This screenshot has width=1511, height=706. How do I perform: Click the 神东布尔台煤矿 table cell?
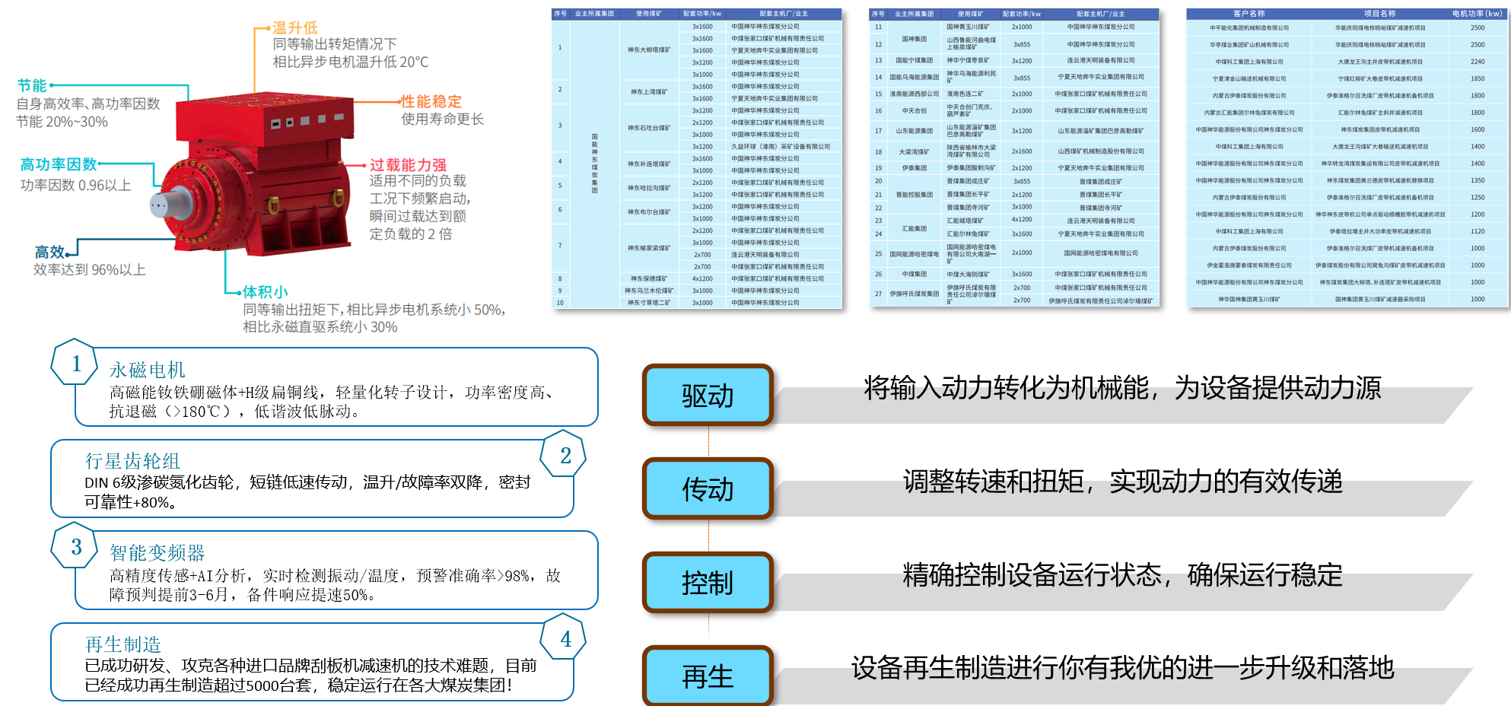coord(649,212)
